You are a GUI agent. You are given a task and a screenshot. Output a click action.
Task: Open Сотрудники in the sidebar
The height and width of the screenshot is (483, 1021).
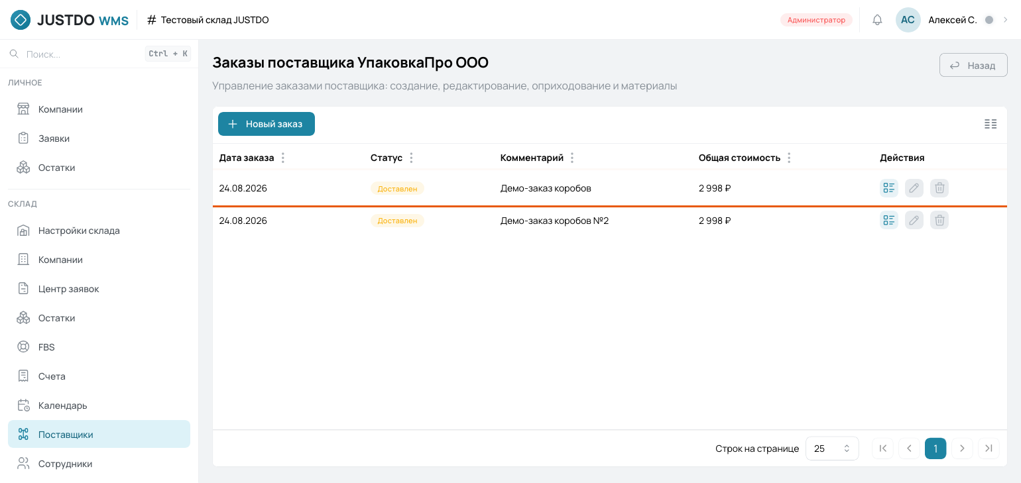(99, 464)
